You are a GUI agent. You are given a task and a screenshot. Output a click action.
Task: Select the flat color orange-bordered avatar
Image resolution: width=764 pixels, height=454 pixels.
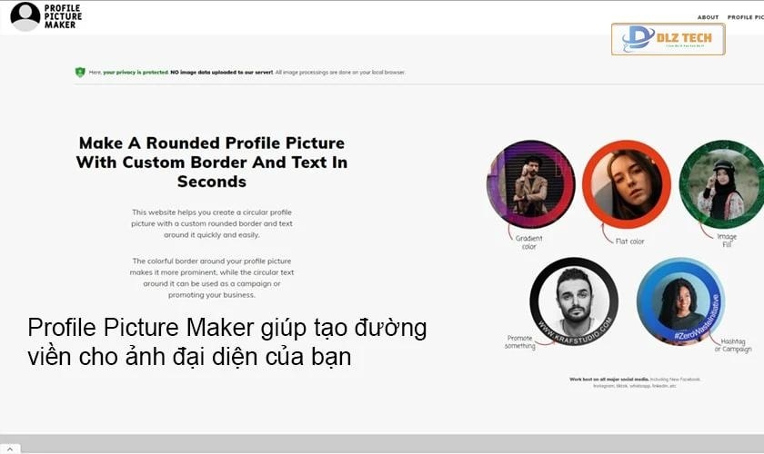(626, 183)
